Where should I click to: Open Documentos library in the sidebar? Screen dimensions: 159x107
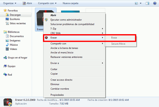coord(17,36)
